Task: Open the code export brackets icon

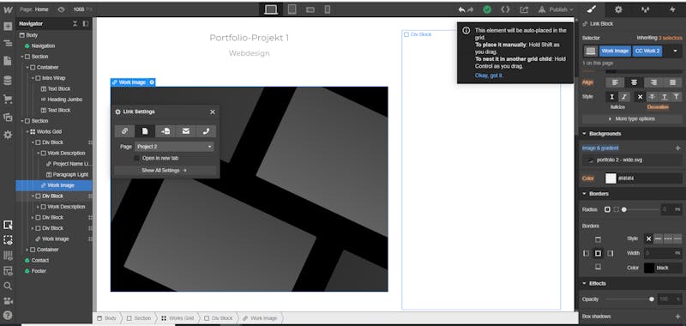Action: (505, 9)
